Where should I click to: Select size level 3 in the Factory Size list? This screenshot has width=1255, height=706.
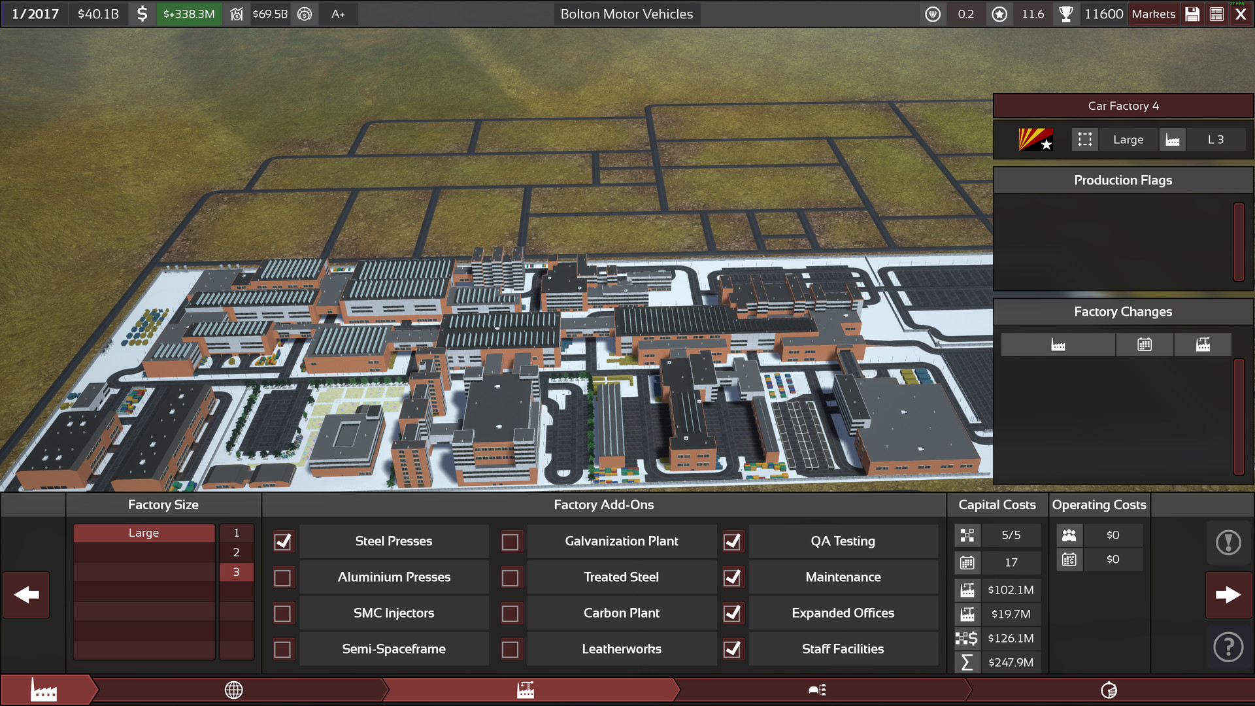tap(236, 571)
